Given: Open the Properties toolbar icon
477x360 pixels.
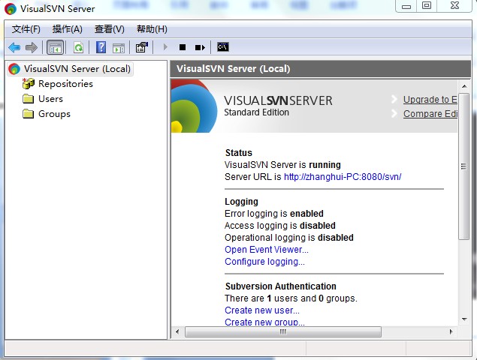Looking at the screenshot, I should point(142,47).
